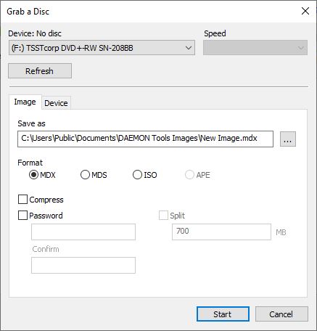This screenshot has height=331, width=317.
Task: Click the Refresh button
Action: [x=40, y=71]
